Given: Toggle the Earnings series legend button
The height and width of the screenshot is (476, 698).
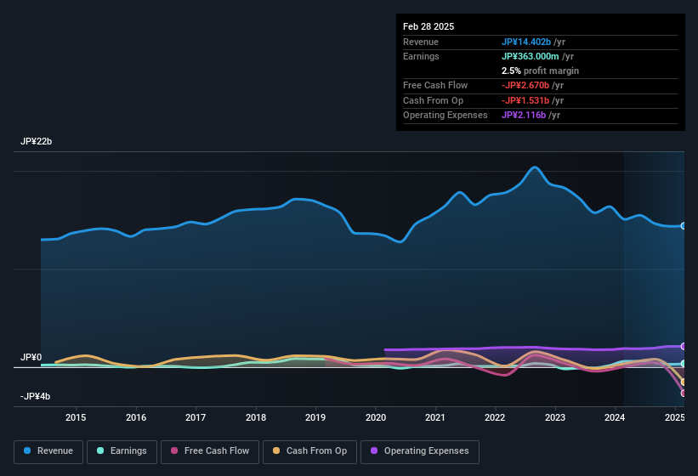Looking at the screenshot, I should (x=122, y=451).
